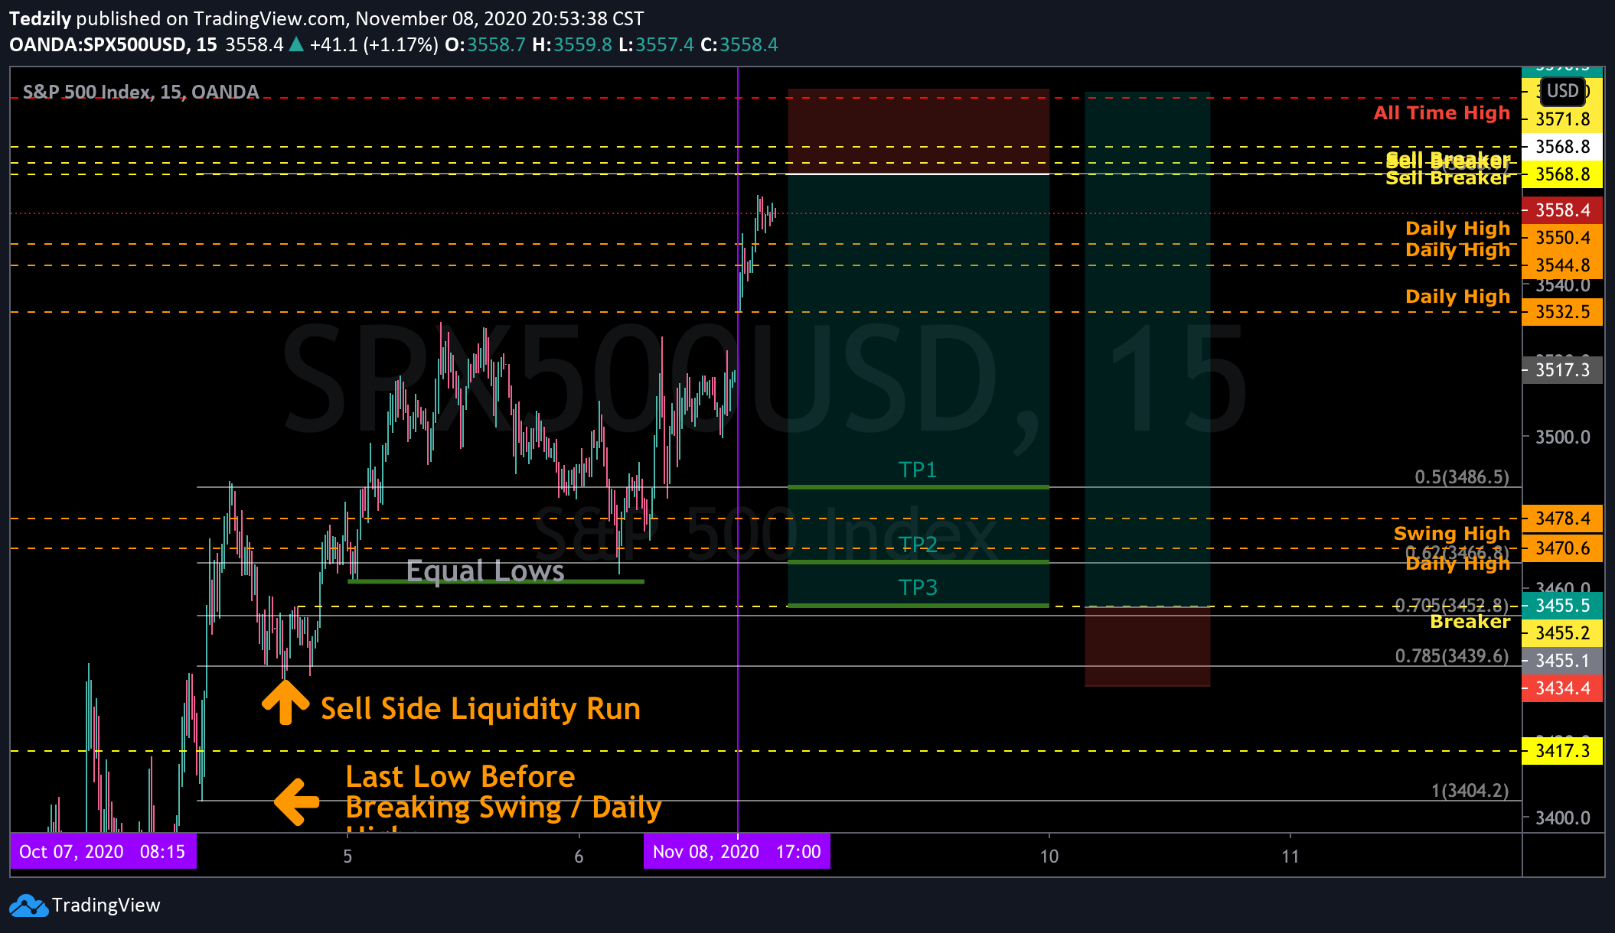Click the orange 3478.4 price tag
Viewport: 1615px width, 933px height.
point(1562,519)
